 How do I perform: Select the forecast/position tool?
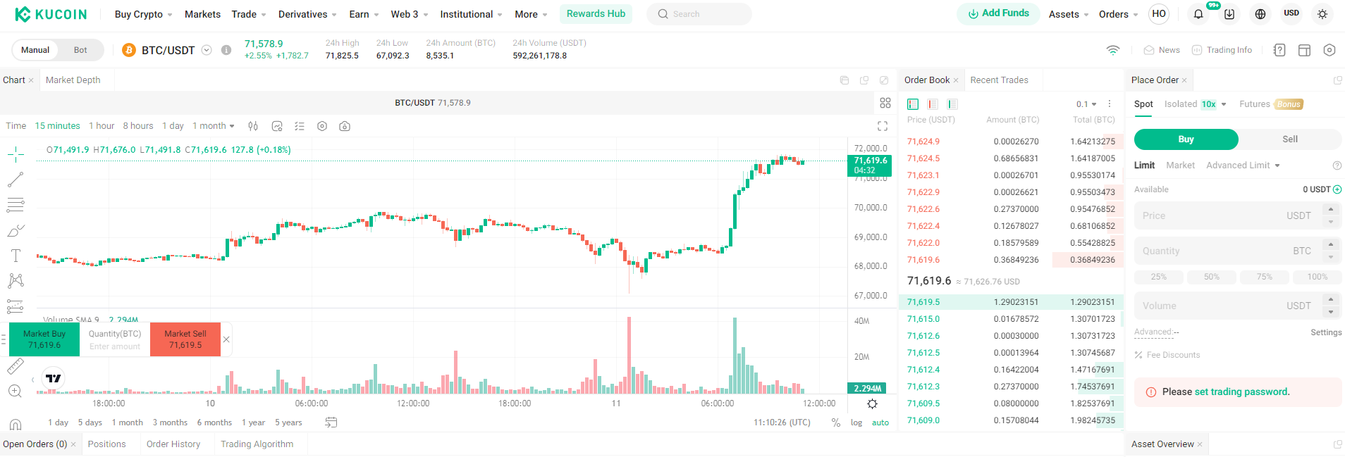click(16, 306)
